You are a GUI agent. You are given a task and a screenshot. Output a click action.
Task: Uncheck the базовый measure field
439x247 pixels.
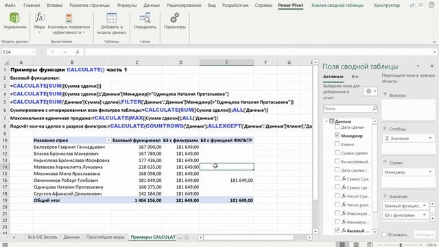click(x=337, y=231)
